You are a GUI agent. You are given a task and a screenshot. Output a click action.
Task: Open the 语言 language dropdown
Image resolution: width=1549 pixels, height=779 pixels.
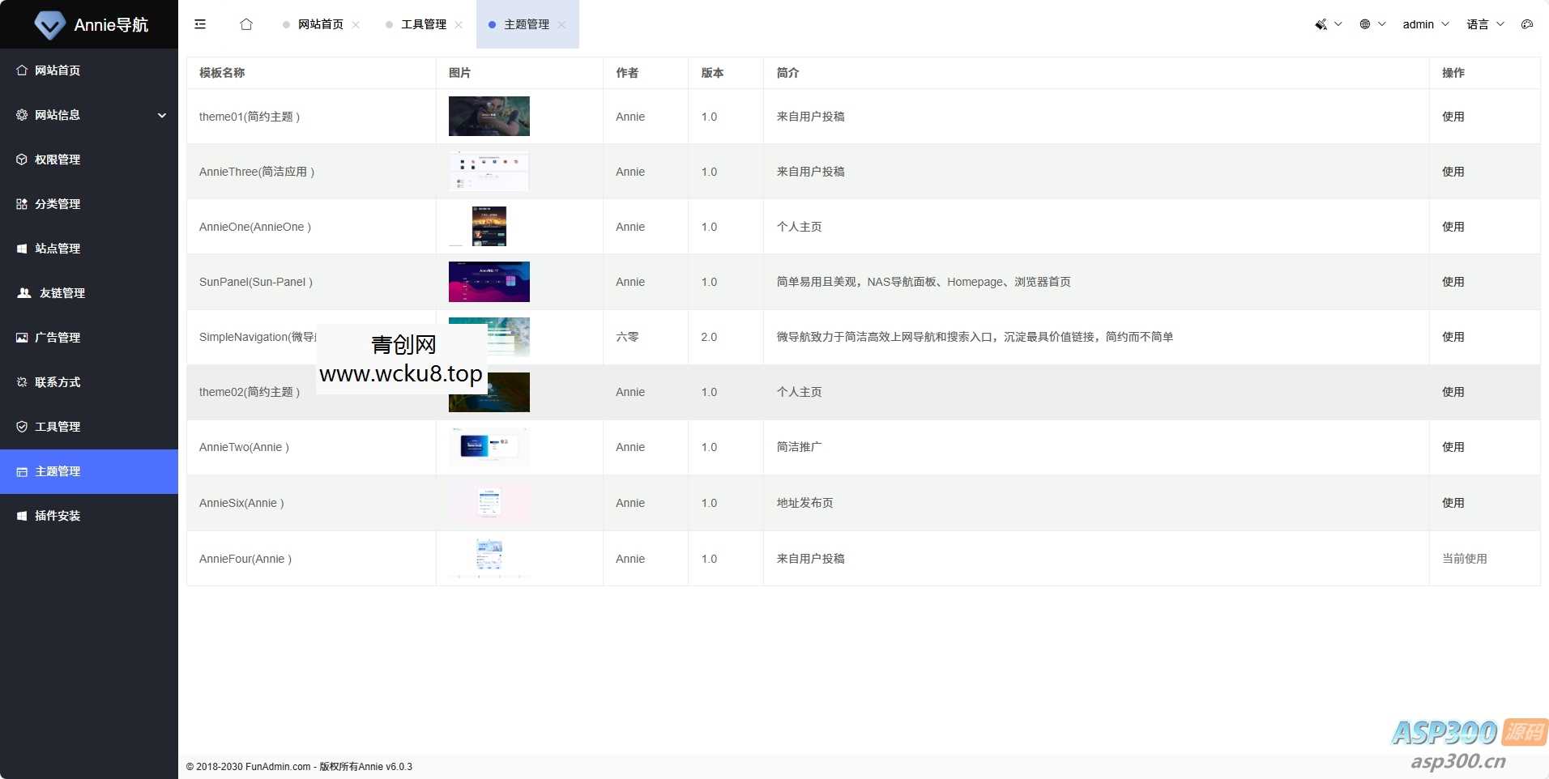tap(1480, 24)
